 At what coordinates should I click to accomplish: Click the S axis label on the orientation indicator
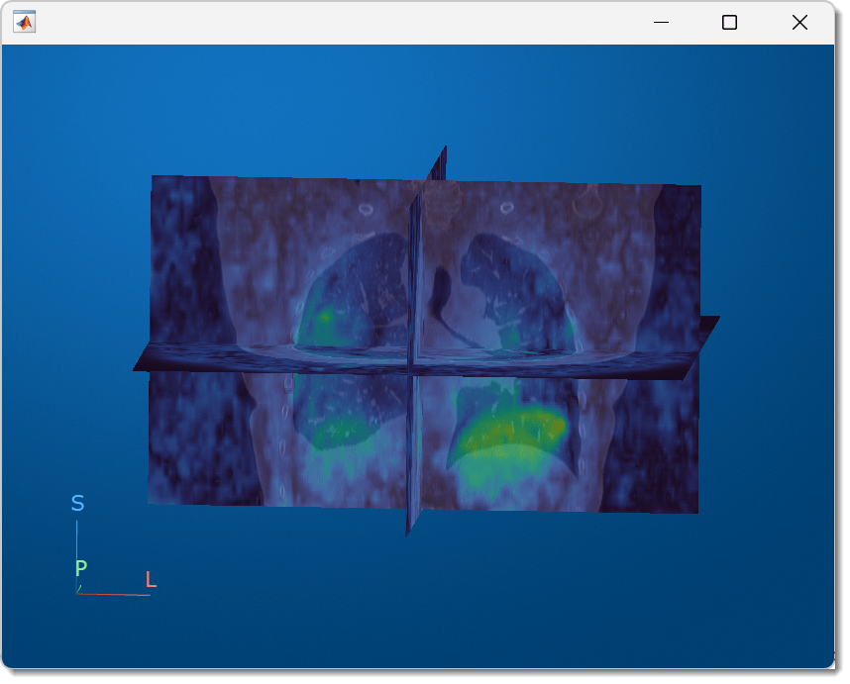(x=77, y=503)
